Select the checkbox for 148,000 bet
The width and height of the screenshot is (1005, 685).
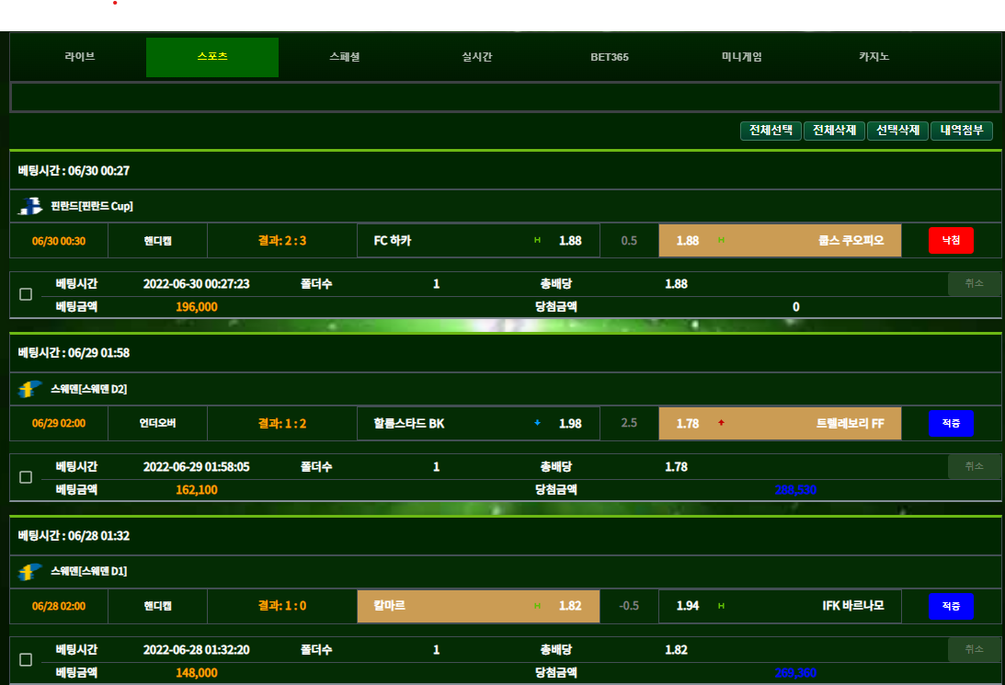[26, 659]
